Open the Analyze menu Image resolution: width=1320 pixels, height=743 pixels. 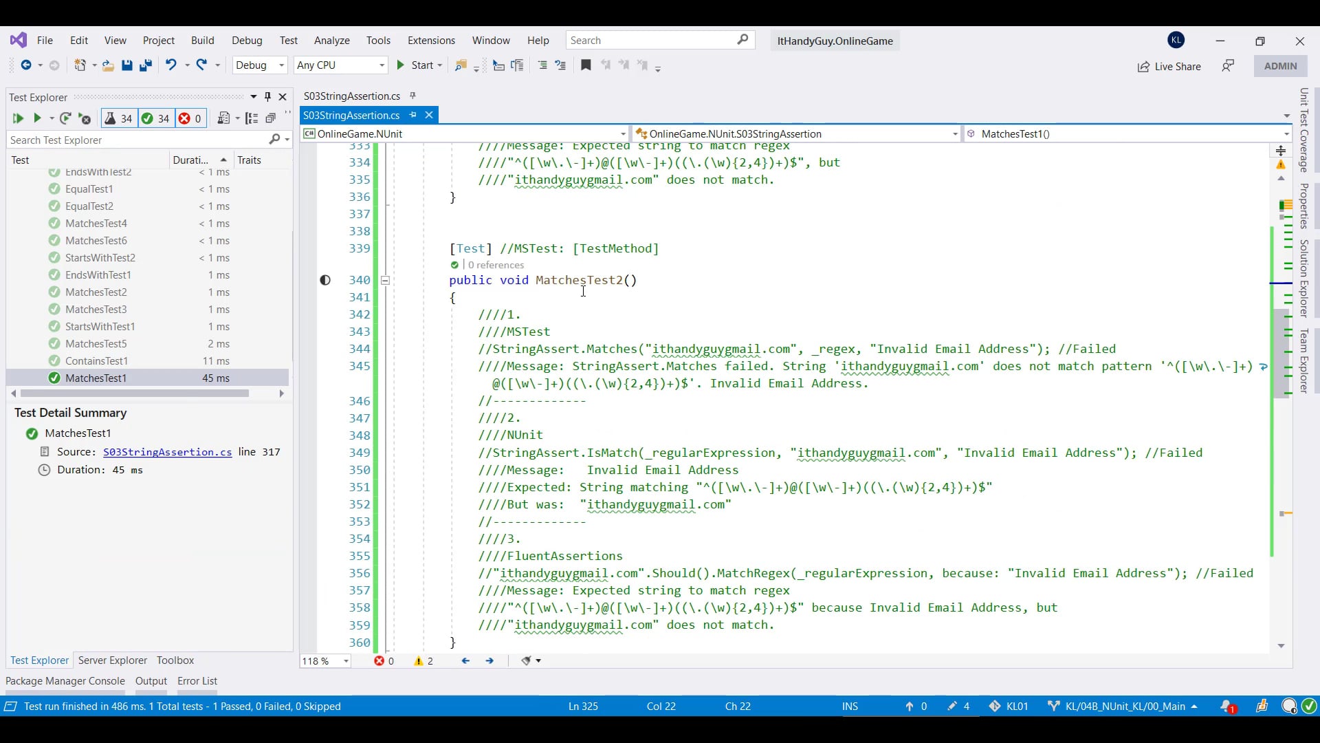coord(332,41)
